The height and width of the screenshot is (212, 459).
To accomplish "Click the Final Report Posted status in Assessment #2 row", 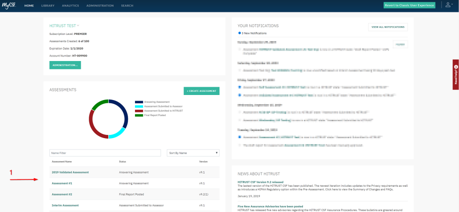I will pyautogui.click(x=131, y=195).
